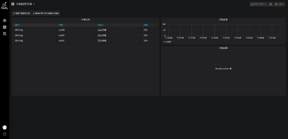Select the sub02 cell in the table
Screen dimensions: 288x139
76,35
